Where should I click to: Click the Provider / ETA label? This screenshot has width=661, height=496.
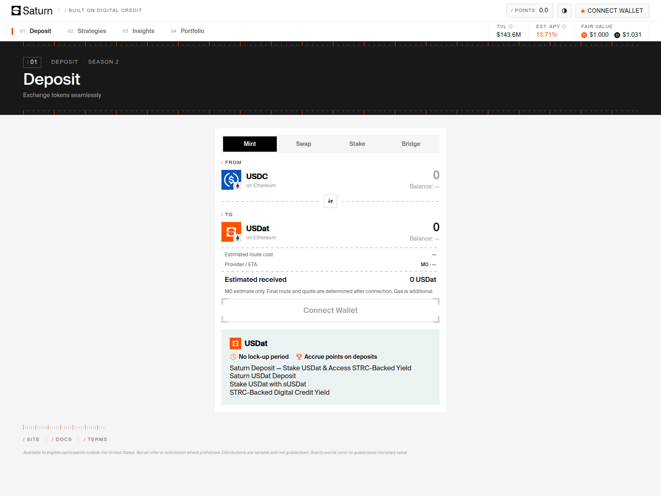click(241, 265)
